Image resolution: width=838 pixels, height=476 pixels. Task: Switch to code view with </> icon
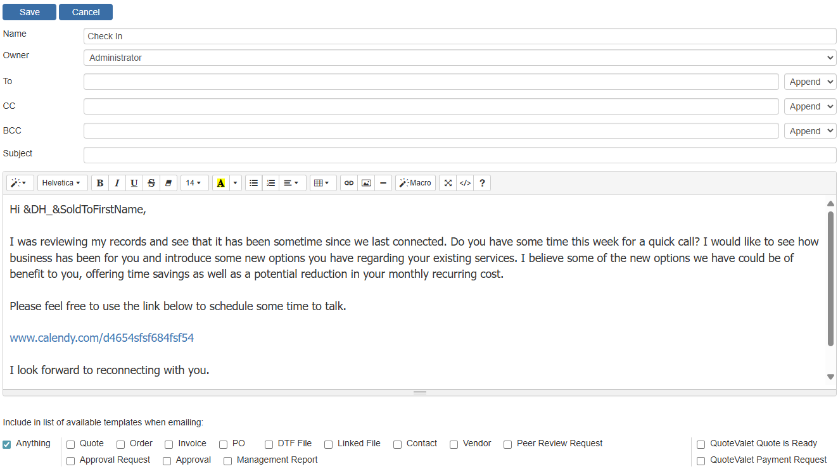tap(465, 183)
